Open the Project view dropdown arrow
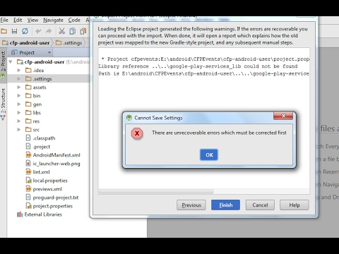This screenshot has height=254, width=339. tap(49, 52)
